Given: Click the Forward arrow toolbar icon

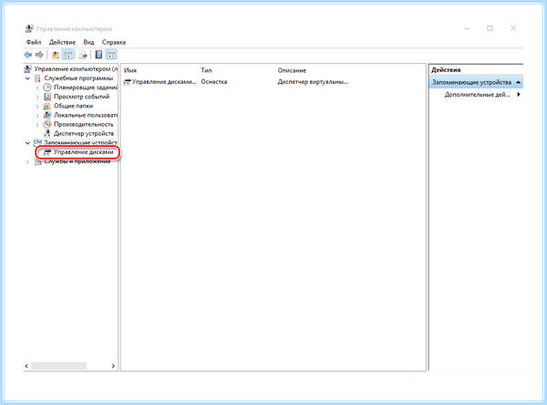Looking at the screenshot, I should tap(39, 55).
